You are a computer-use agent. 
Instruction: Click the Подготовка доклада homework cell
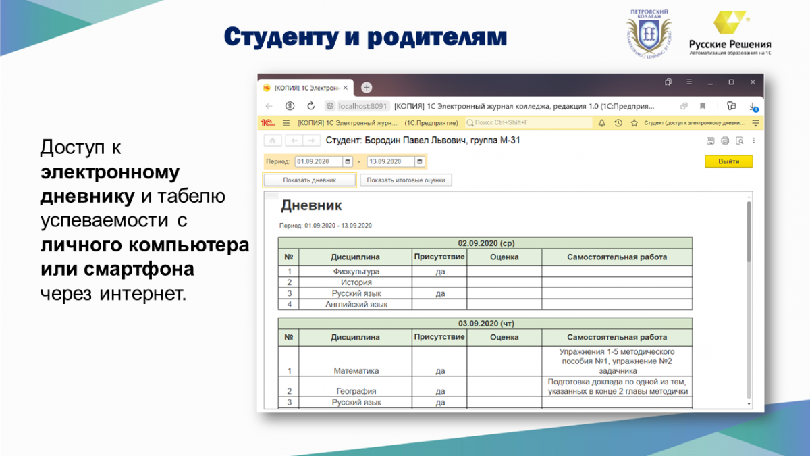[x=617, y=386]
